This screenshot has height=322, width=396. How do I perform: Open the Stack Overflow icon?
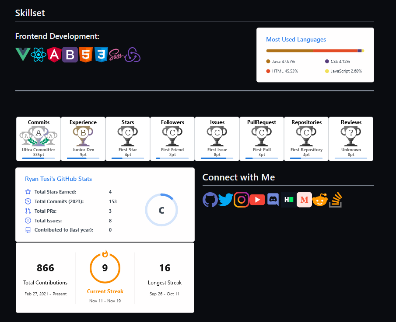coord(336,200)
